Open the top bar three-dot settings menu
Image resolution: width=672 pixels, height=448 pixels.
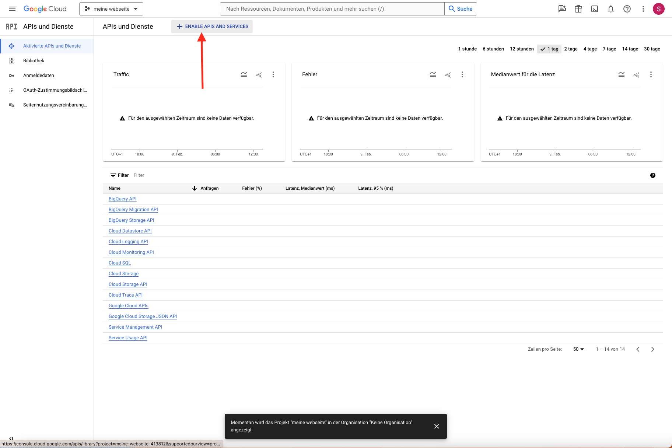pos(643,9)
